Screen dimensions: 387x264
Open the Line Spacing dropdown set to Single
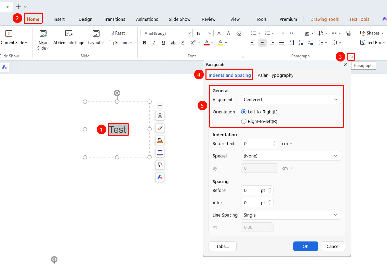[x=291, y=215]
